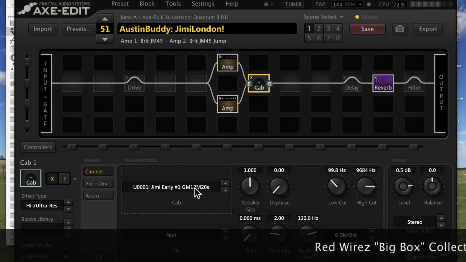Switch to scene 6
The width and height of the screenshot is (466, 262).
[319, 38]
